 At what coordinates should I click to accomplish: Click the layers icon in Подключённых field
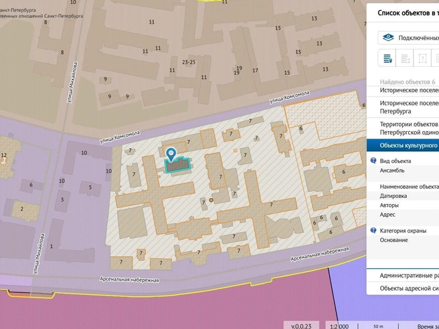click(x=388, y=37)
